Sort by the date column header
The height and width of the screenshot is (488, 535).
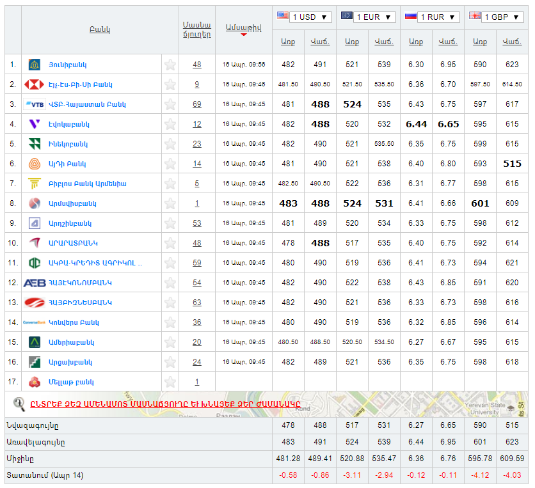coord(243,28)
